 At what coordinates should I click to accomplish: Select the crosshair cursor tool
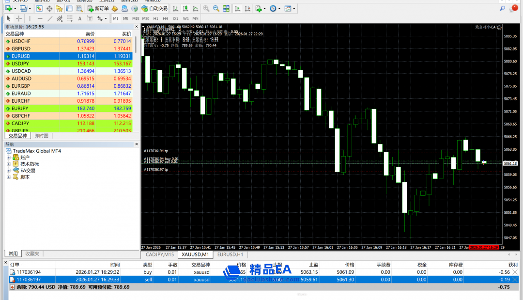point(19,18)
